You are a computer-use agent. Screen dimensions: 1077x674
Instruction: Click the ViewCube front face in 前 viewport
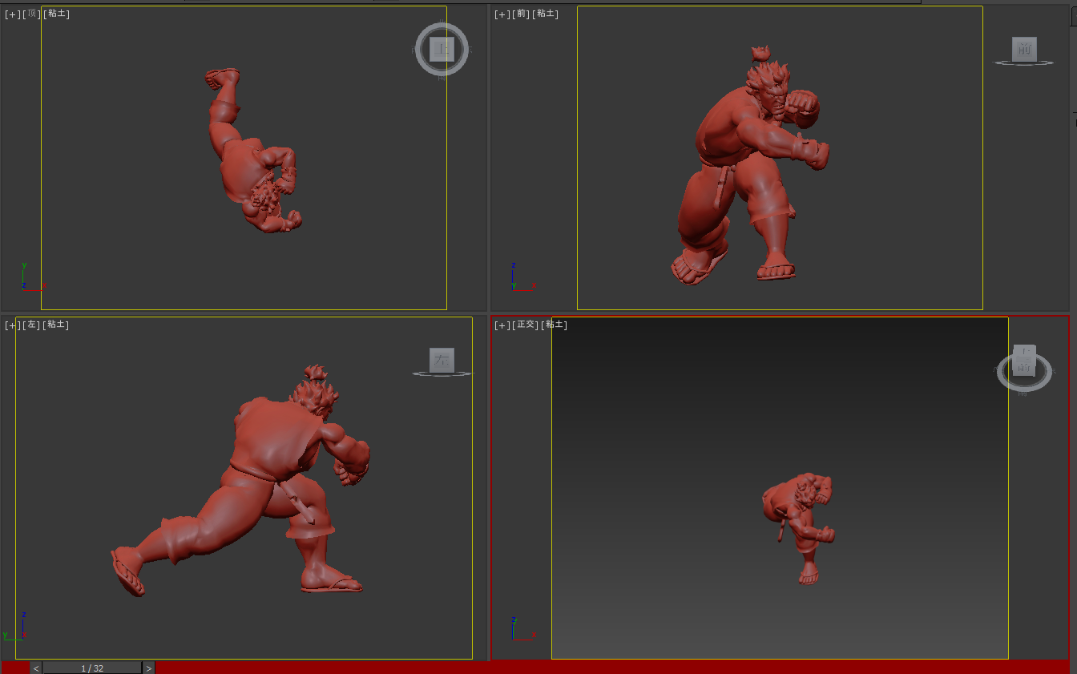coord(1024,48)
